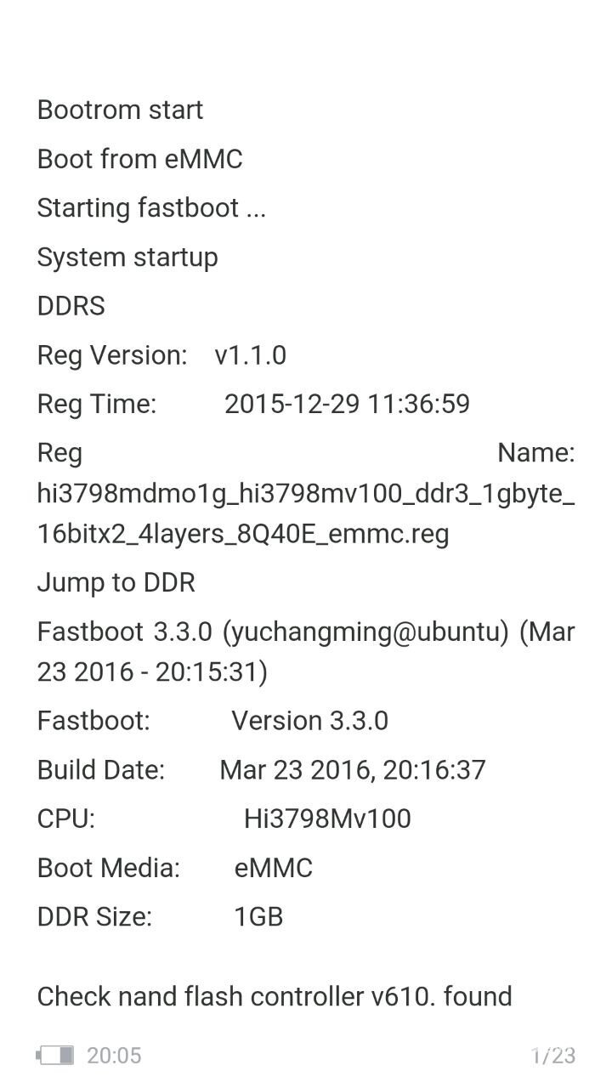Tap the 16bitx2_4layers_8Q40E_emmc.reg text
This screenshot has height=1088, width=612.
[x=243, y=534]
